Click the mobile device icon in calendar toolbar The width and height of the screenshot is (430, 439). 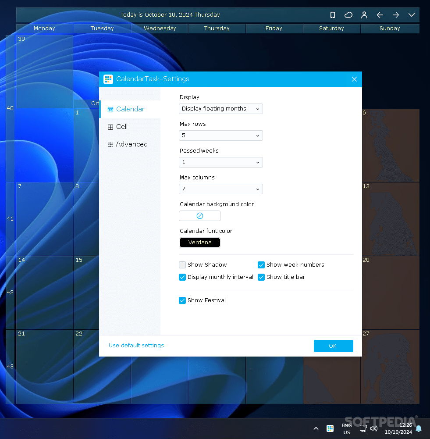333,14
